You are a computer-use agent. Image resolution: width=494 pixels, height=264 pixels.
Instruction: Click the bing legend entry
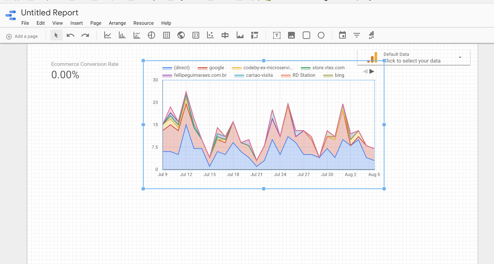pos(334,75)
